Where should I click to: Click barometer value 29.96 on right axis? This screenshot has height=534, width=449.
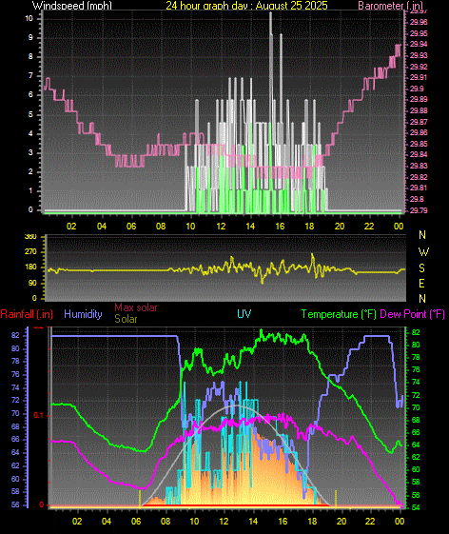[x=419, y=22]
